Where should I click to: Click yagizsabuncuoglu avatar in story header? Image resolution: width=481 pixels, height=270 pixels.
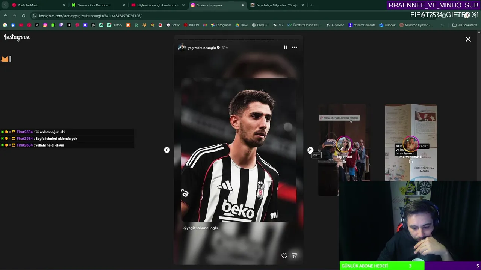[x=182, y=48]
